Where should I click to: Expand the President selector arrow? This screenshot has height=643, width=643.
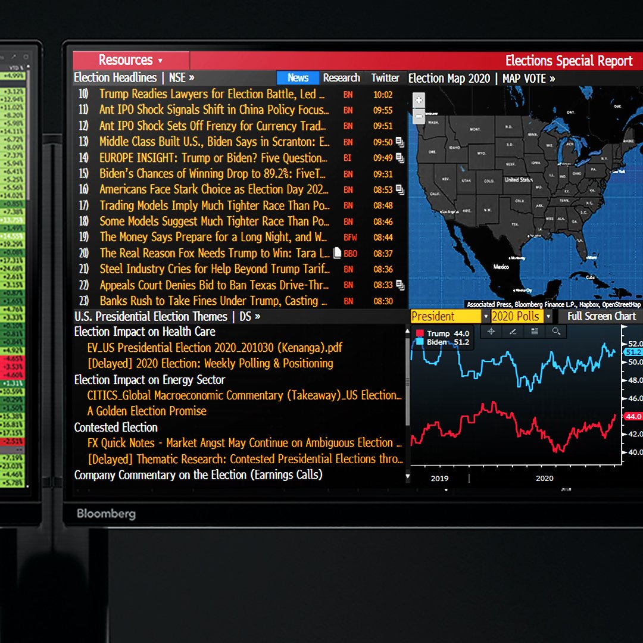[x=486, y=316]
